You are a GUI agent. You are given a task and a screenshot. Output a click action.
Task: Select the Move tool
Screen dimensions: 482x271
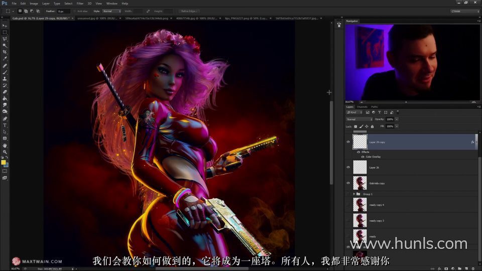[x=5, y=26]
